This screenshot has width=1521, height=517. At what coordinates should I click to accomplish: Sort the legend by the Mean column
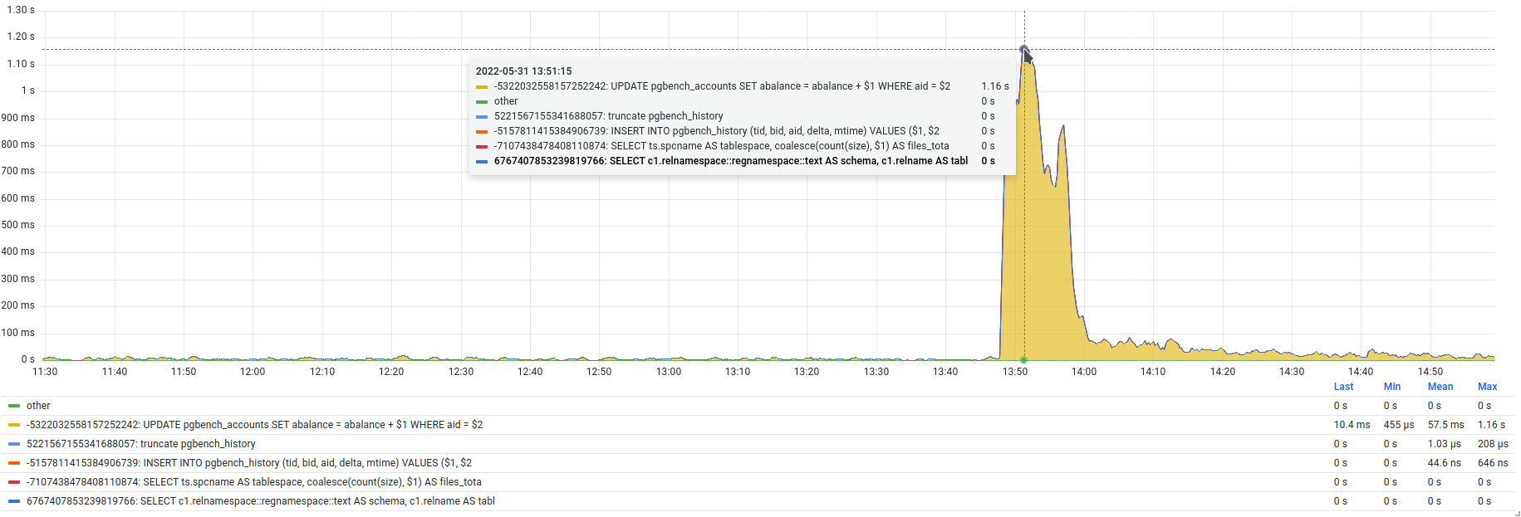click(x=1440, y=387)
